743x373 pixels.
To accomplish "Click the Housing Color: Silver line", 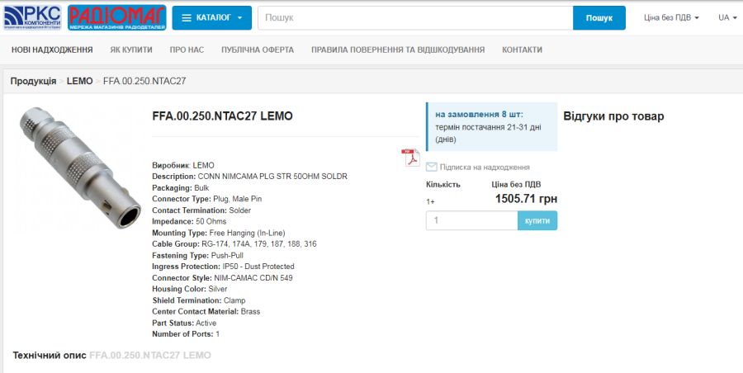I will click(190, 289).
